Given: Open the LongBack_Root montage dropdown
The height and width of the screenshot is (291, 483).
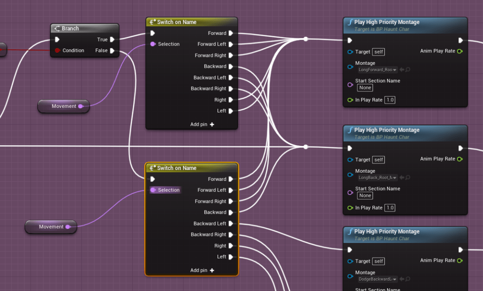Looking at the screenshot, I should (377, 178).
